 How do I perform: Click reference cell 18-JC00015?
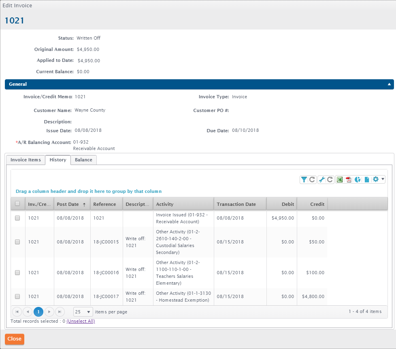pos(106,242)
